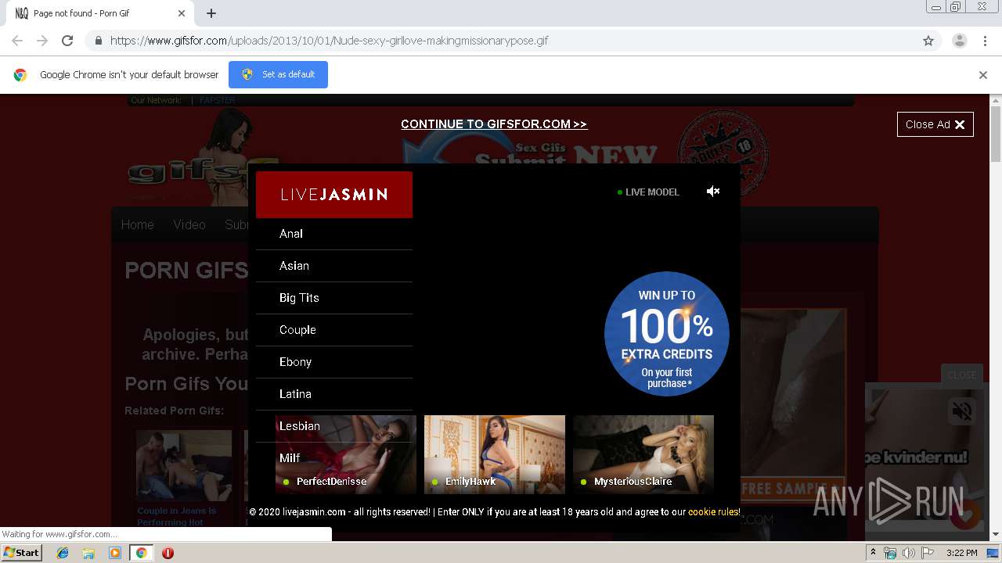
Task: Close the 'Page not found' tab
Action: [x=182, y=13]
